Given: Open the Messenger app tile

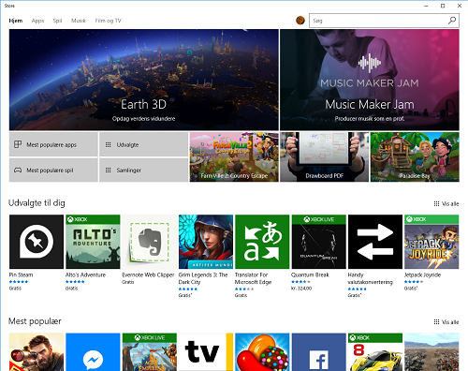Looking at the screenshot, I should [x=93, y=352].
